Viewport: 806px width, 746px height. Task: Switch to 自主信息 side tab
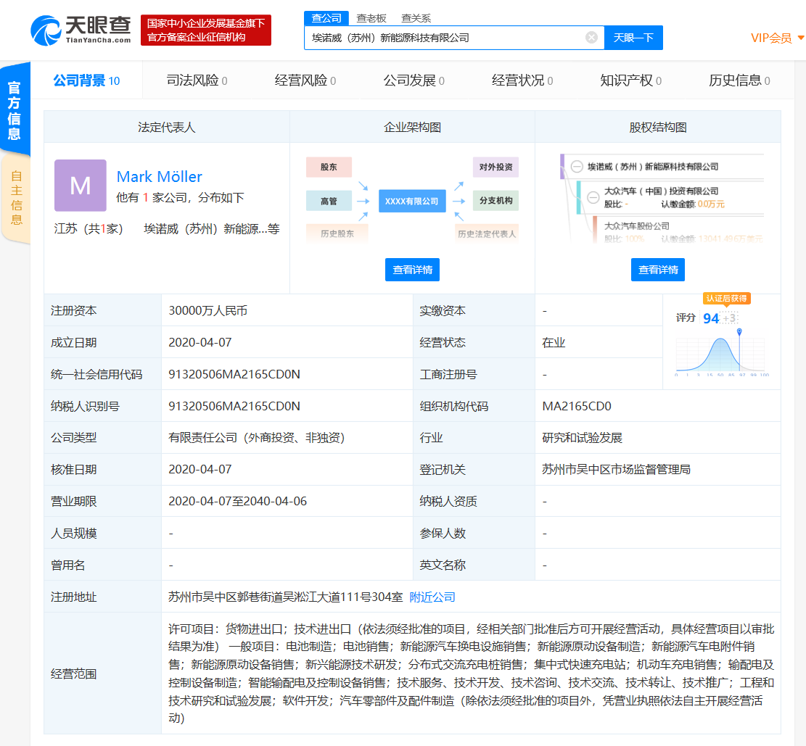pos(15,198)
